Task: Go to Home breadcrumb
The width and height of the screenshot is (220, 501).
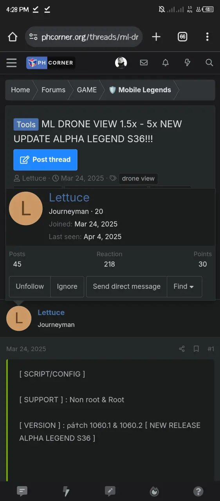Action: coord(20,90)
